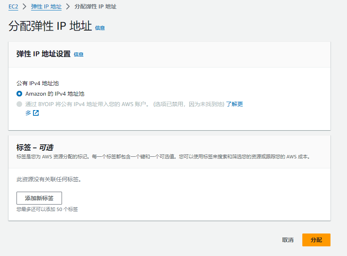Click 取消 to cancel allocation
The width and height of the screenshot is (347, 256).
288,240
